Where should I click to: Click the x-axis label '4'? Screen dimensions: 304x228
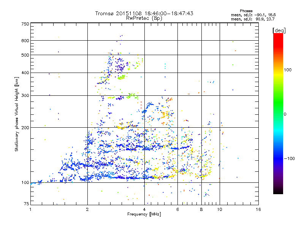tap(144, 209)
